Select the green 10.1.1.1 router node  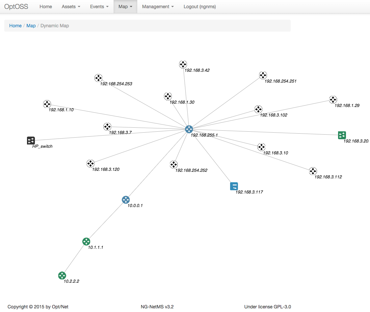click(x=86, y=242)
